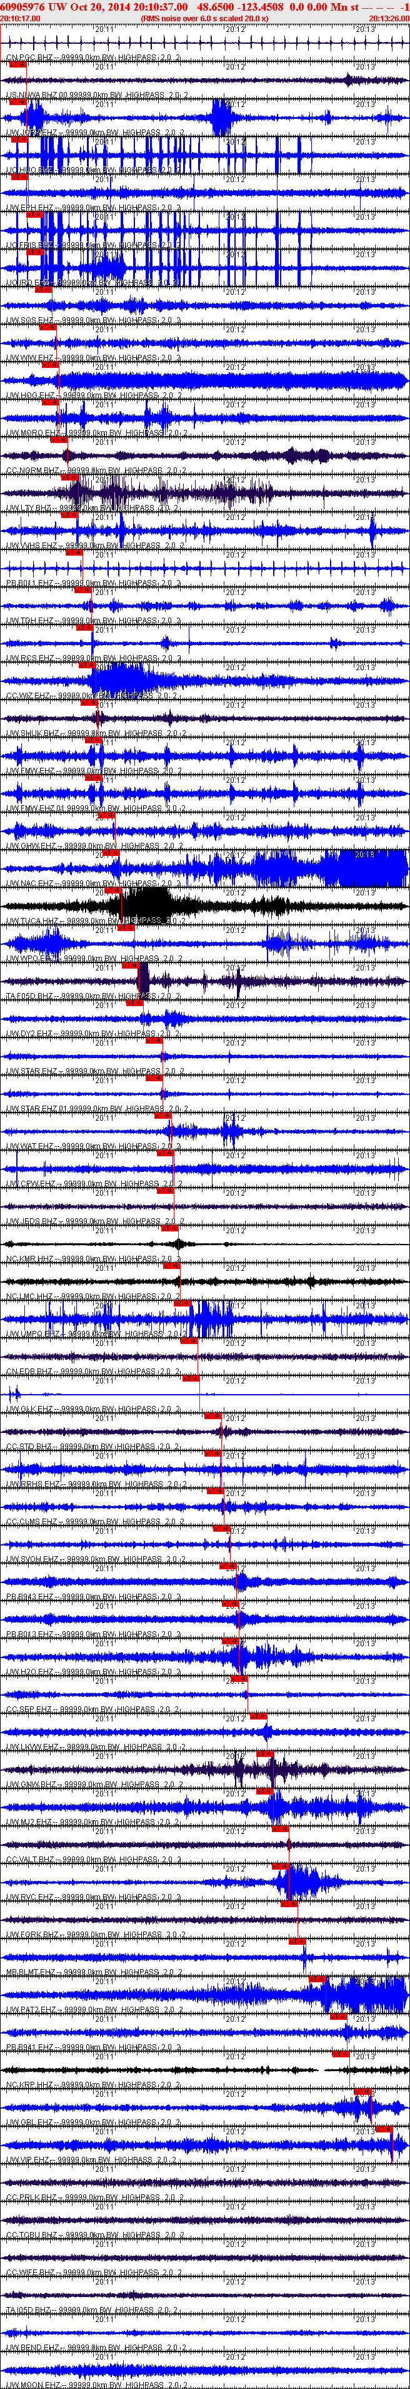The width and height of the screenshot is (410, 2389).
Task: Select the UW.RRHS EHZ station label
Action: click(31, 1484)
